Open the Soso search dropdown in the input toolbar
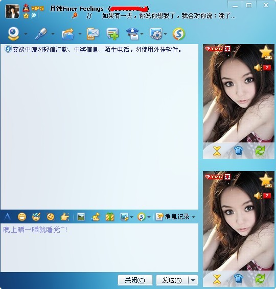The image size is (276, 289). pos(149,217)
